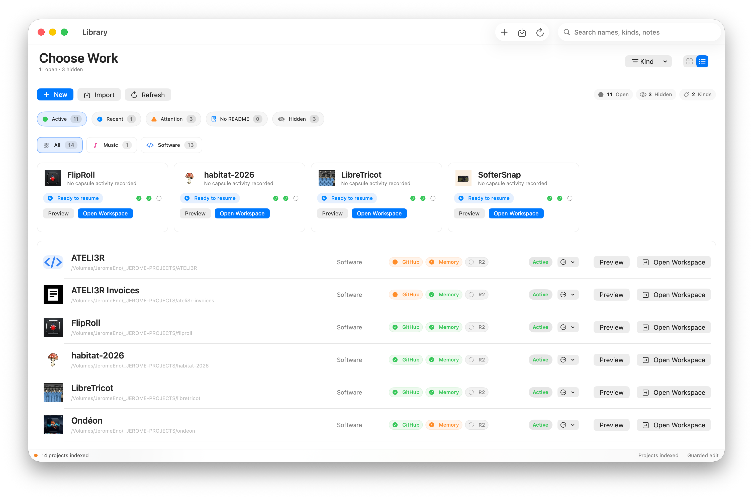Click the Refresh button

(x=148, y=94)
